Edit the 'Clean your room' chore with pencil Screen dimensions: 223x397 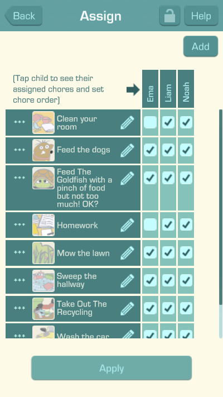(x=127, y=122)
